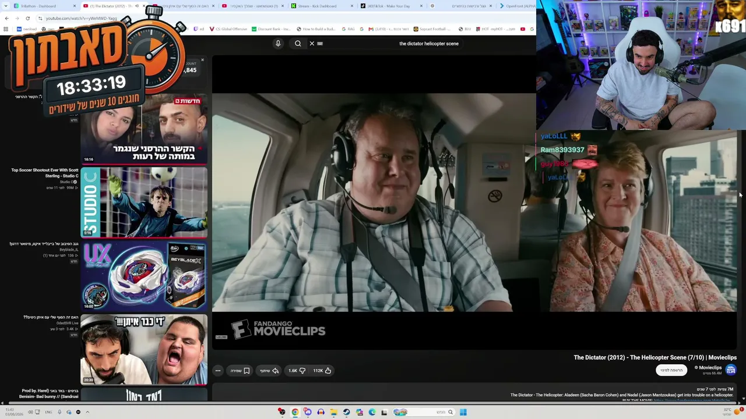The image size is (746, 419).
Task: Click the youtube.com address bar
Action: click(82, 18)
